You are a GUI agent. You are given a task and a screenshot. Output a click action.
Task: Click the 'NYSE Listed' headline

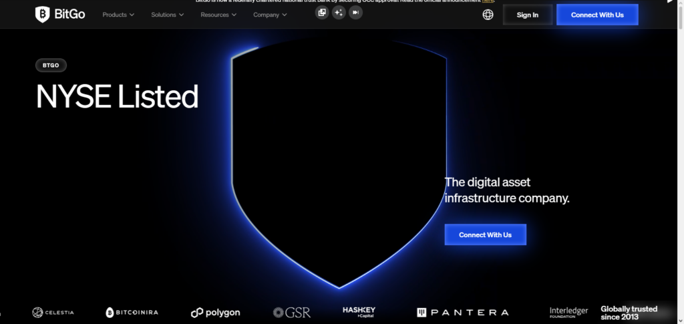click(117, 96)
